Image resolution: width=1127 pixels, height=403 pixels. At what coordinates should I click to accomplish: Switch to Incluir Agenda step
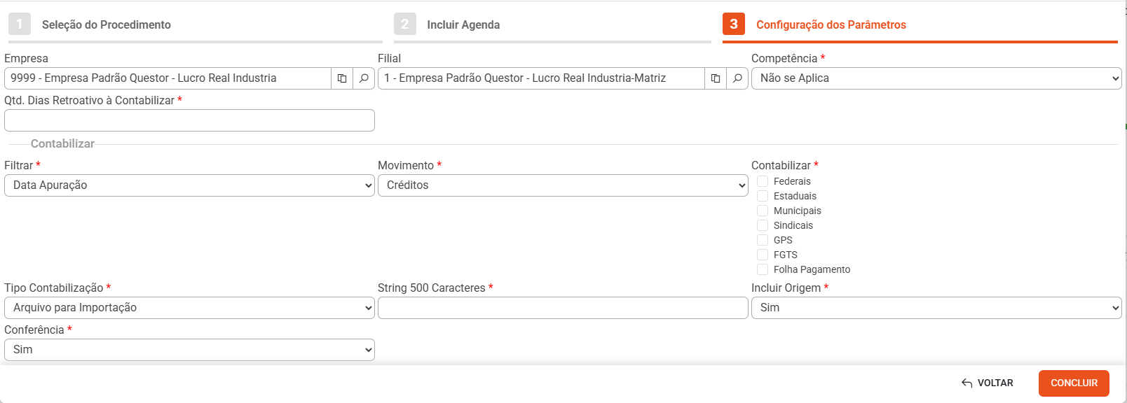coord(463,24)
